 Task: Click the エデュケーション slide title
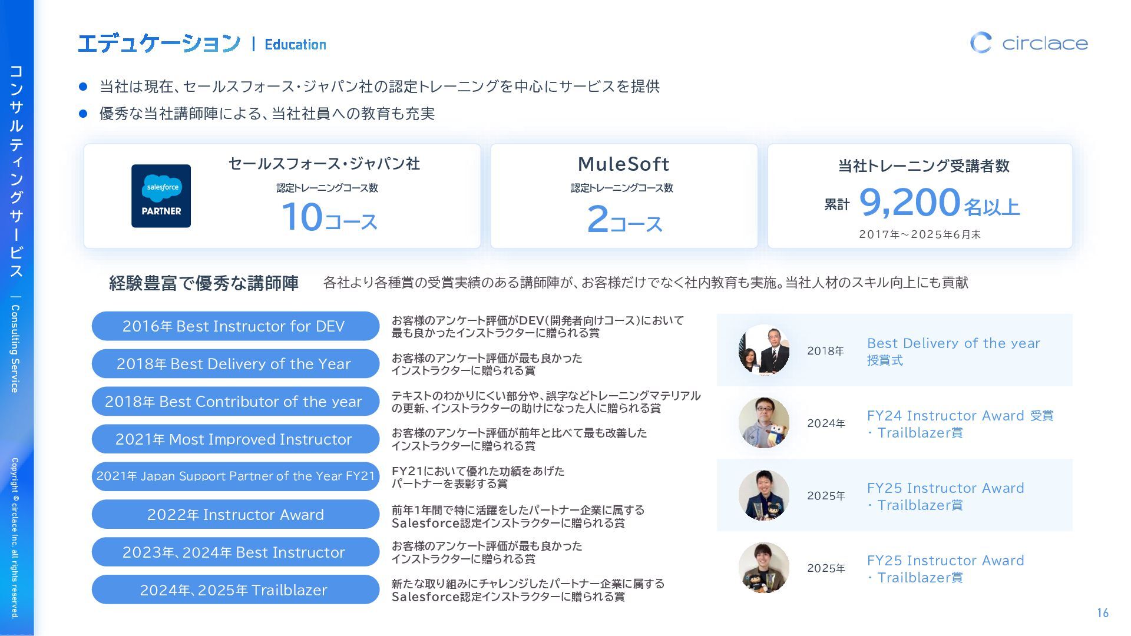click(159, 44)
